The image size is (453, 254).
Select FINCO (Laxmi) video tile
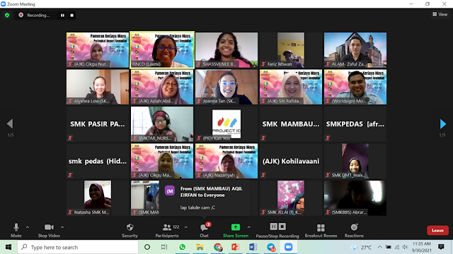(162, 50)
